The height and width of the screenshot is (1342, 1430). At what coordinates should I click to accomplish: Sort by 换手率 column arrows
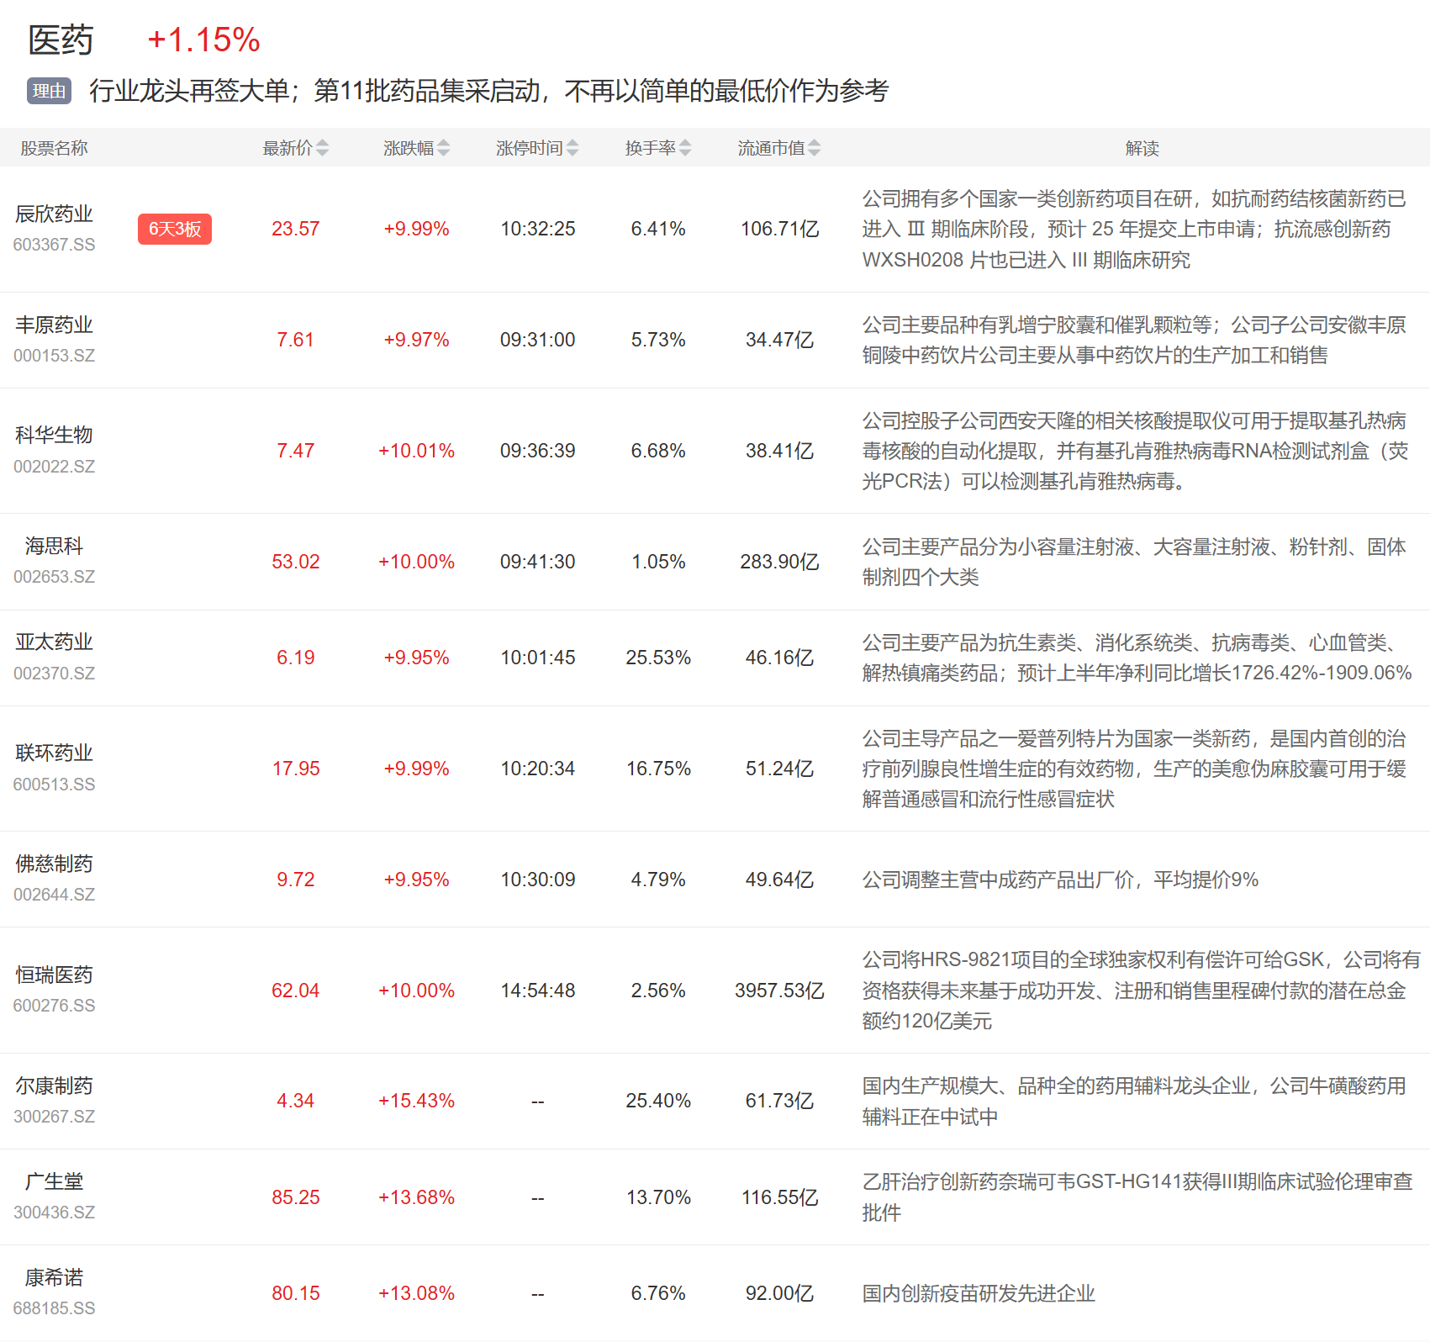tap(685, 148)
